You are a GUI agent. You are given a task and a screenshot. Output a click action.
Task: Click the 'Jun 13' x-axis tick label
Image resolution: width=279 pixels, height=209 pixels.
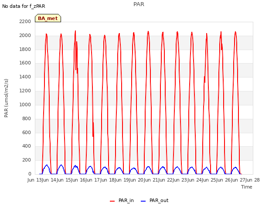[x=35, y=180]
